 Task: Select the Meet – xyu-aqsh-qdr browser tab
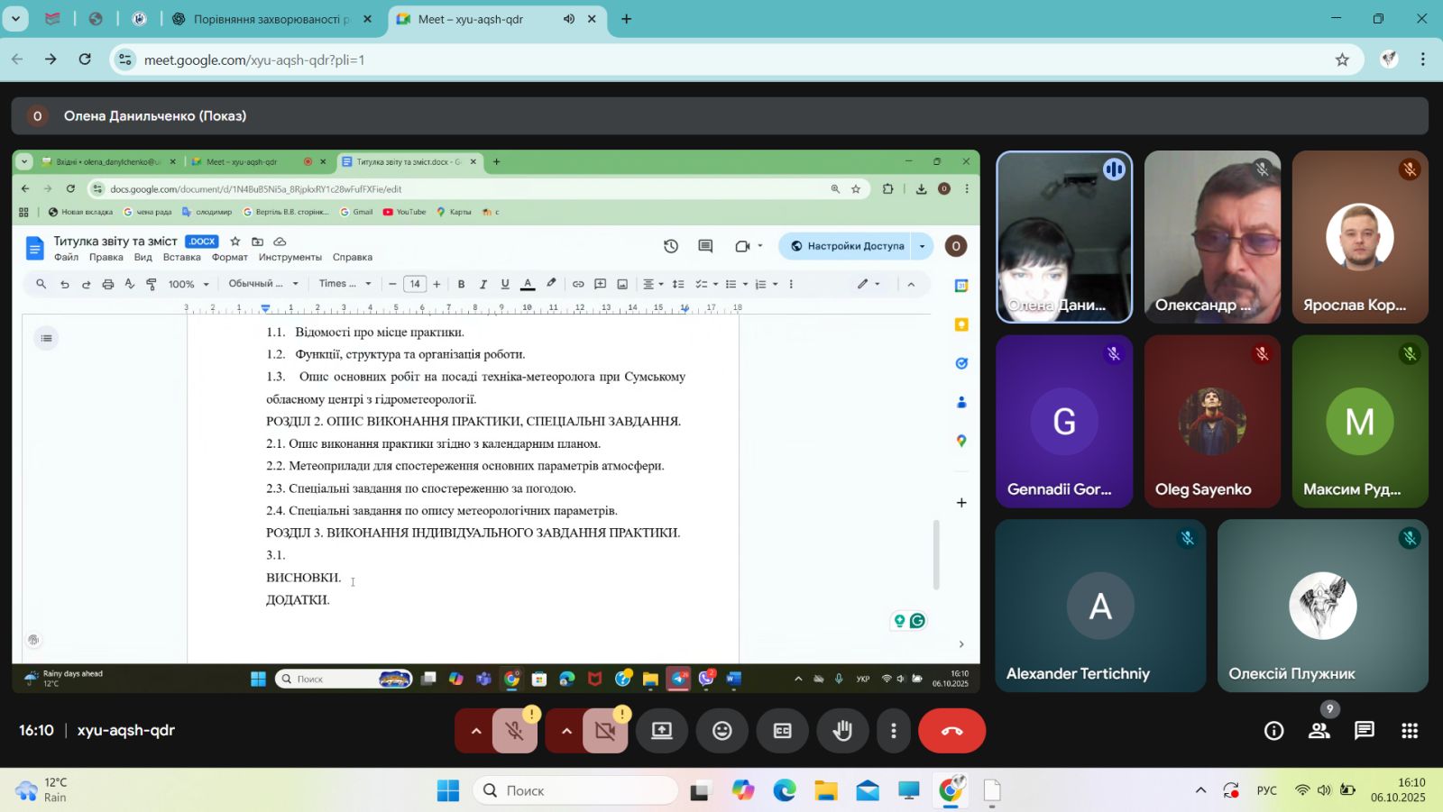coord(471,19)
